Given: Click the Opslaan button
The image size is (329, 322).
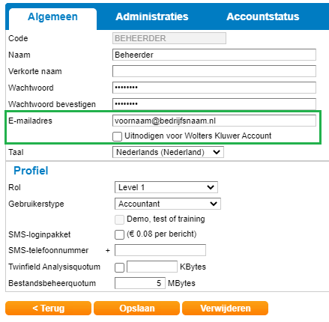Looking at the screenshot, I should pyautogui.click(x=136, y=308).
